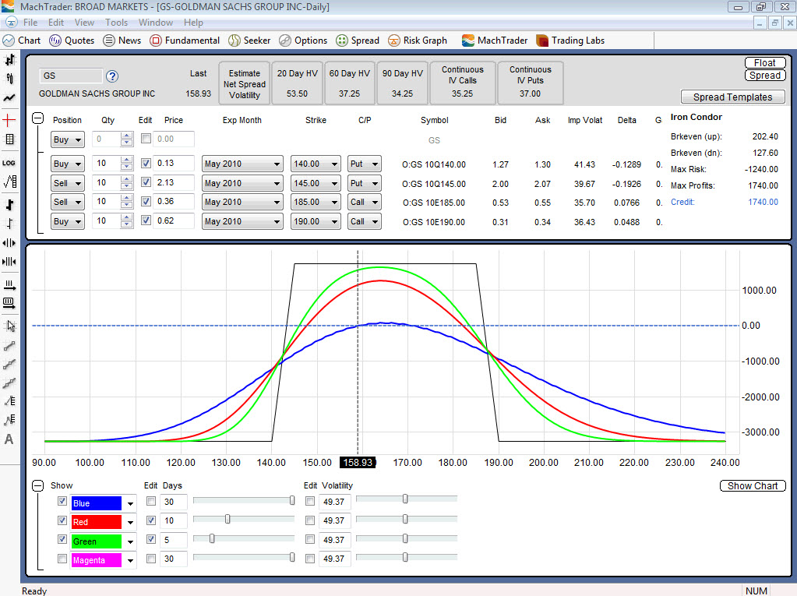Enable Volatility edit checkbox for Green row
The height and width of the screenshot is (596, 797).
click(x=310, y=539)
